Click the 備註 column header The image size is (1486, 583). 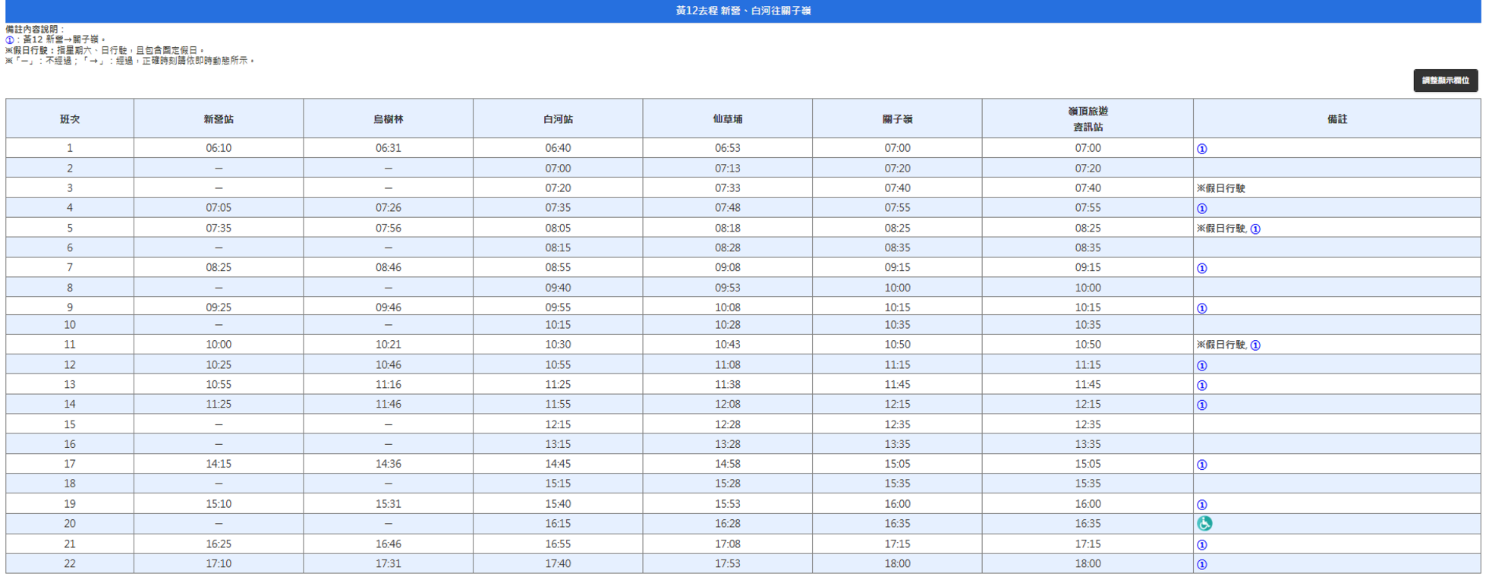pos(1336,119)
